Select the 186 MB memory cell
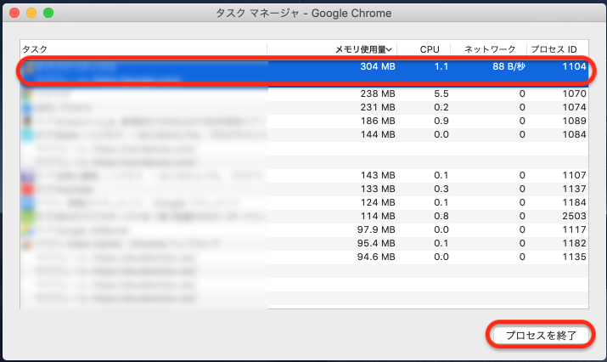The height and width of the screenshot is (362, 607). pos(378,121)
